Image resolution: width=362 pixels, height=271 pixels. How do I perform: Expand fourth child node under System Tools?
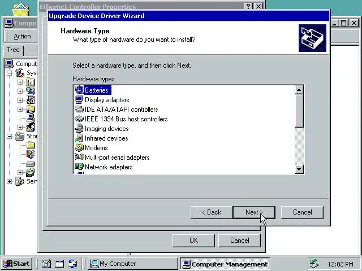click(20, 109)
